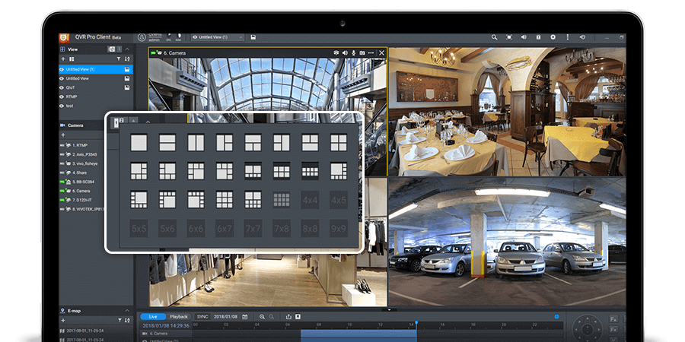Switch to the Live tab
This screenshot has height=342, width=685.
(152, 316)
